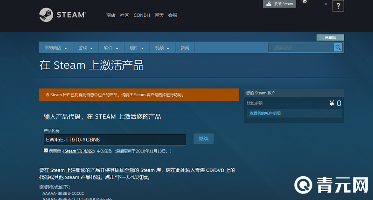The height and width of the screenshot is (200, 373).
Task: Click the 愿望单 wishlist button
Action: click(x=330, y=38)
